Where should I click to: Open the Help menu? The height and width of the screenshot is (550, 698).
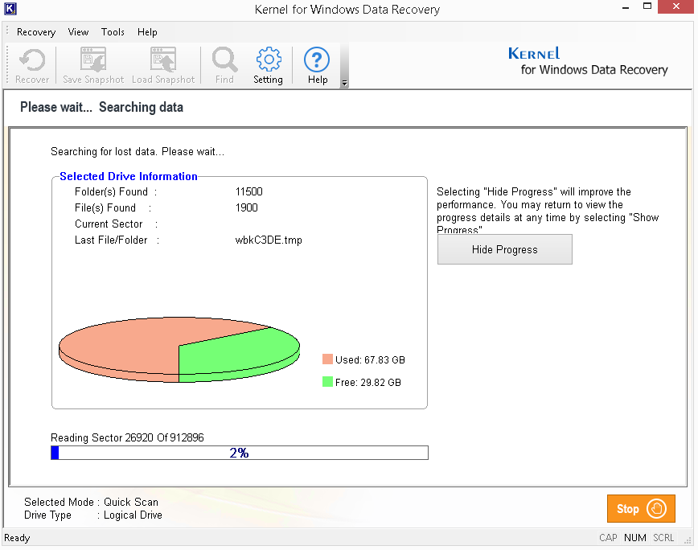(x=147, y=32)
